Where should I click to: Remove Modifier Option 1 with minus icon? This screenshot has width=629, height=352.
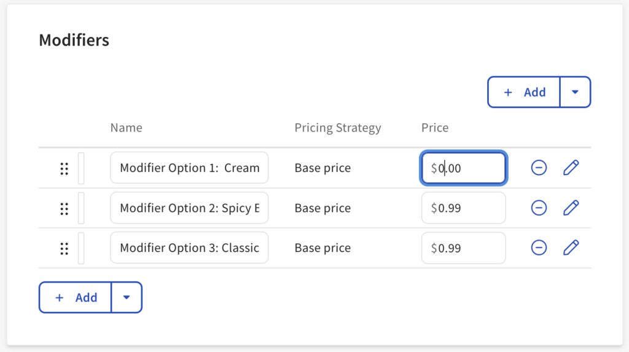539,168
